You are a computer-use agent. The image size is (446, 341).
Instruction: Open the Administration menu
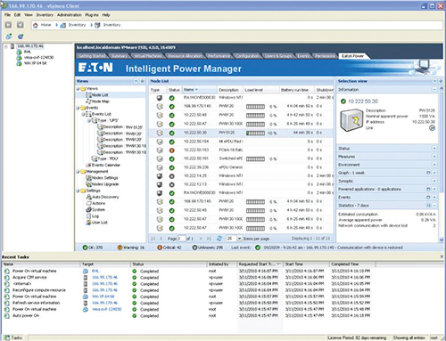coord(70,15)
